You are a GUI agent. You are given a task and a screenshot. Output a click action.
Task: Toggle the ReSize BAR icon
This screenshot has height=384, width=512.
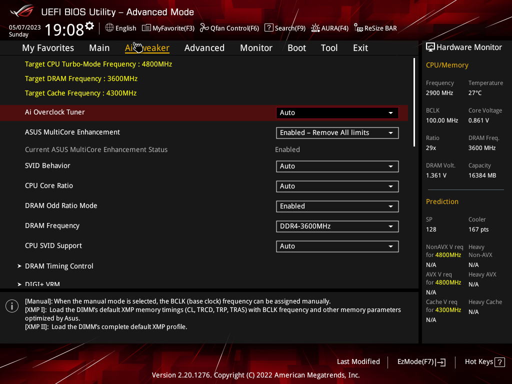tap(358, 28)
